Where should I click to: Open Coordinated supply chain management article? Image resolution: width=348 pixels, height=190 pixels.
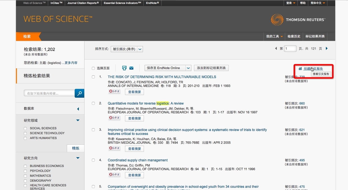coord(138,160)
